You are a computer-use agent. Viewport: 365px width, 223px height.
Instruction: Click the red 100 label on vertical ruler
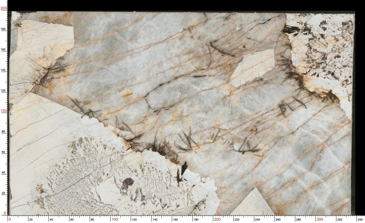click(4, 111)
